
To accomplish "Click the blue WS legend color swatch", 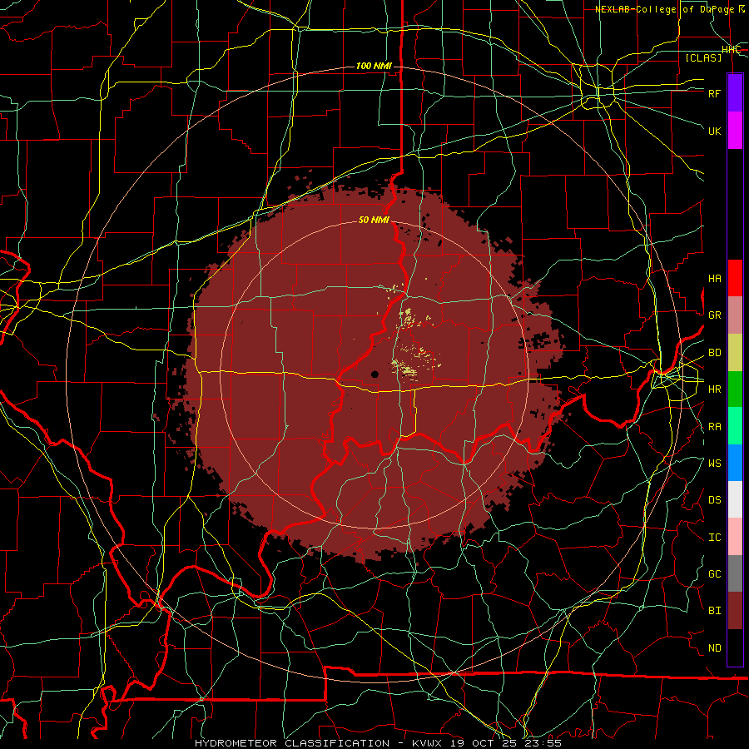I will 735,463.
